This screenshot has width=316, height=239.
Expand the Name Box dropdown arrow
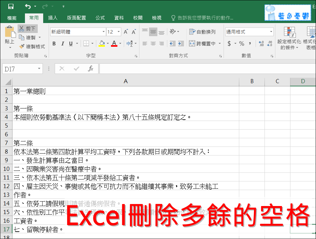(39, 69)
